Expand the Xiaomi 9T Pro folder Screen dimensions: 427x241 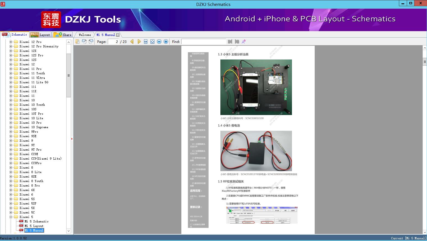click(11, 150)
